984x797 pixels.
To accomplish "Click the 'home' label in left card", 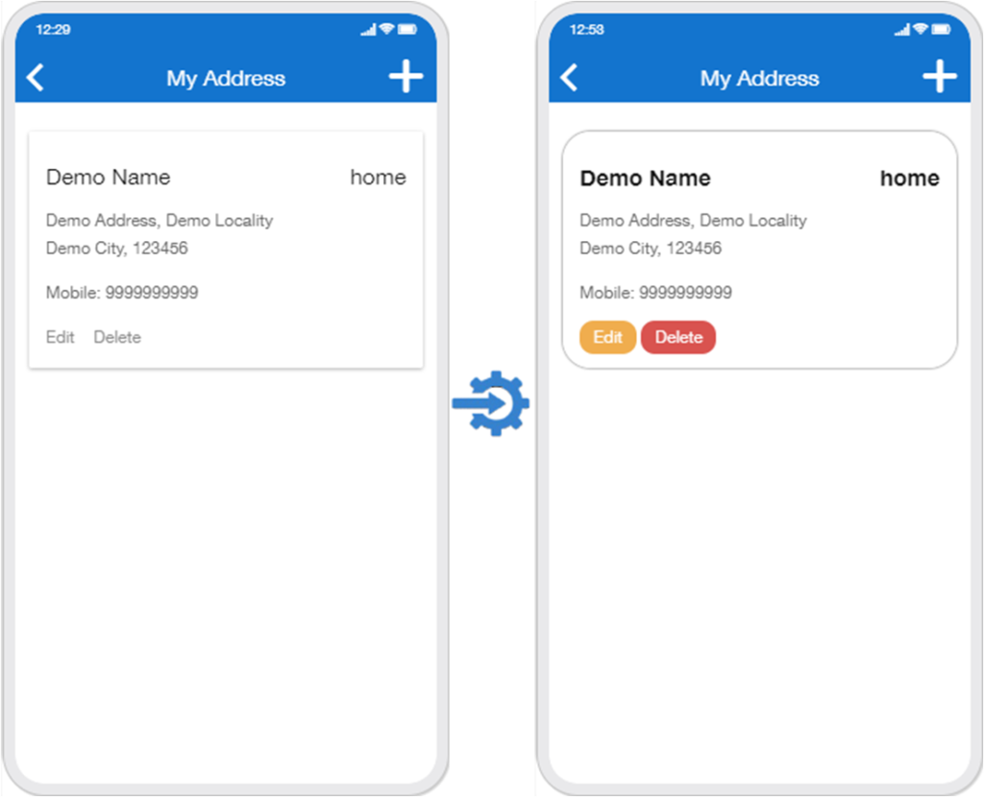I will [378, 178].
